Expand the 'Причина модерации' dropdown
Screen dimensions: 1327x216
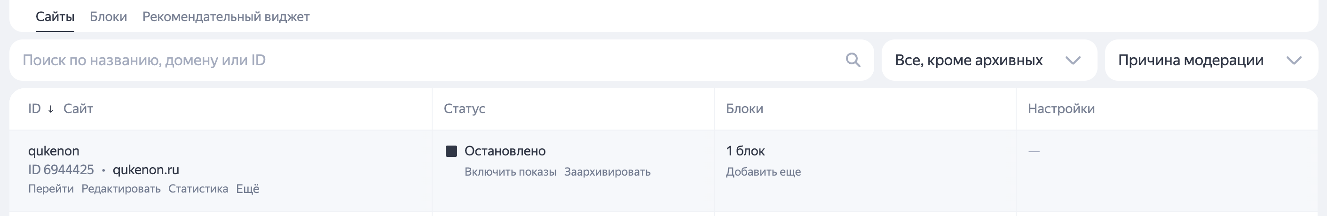1211,60
